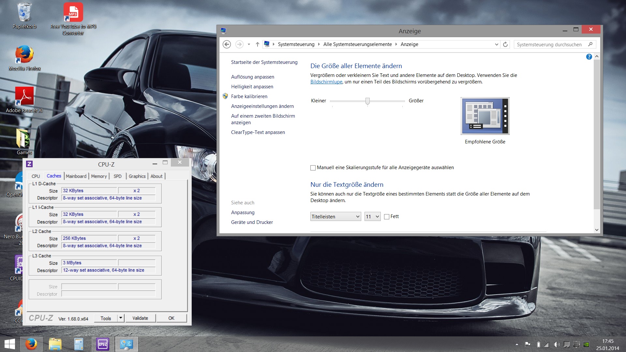Click the Systemsteuerung durchsuchen search field
This screenshot has height=352, width=626.
pyautogui.click(x=551, y=44)
